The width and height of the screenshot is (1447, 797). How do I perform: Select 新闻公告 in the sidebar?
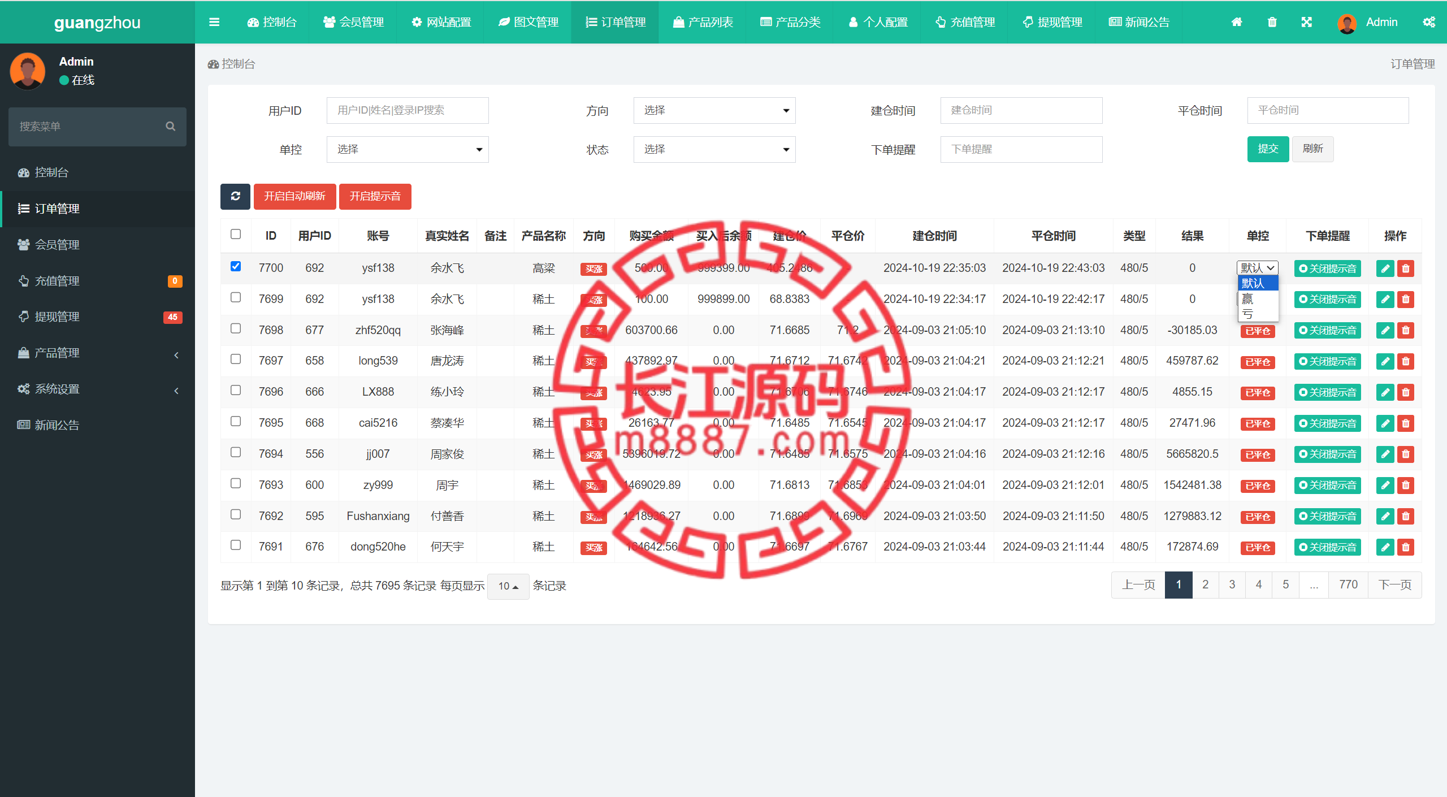97,425
